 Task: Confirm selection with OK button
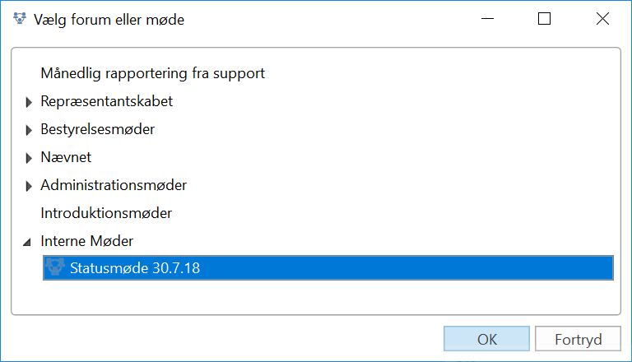(x=486, y=339)
